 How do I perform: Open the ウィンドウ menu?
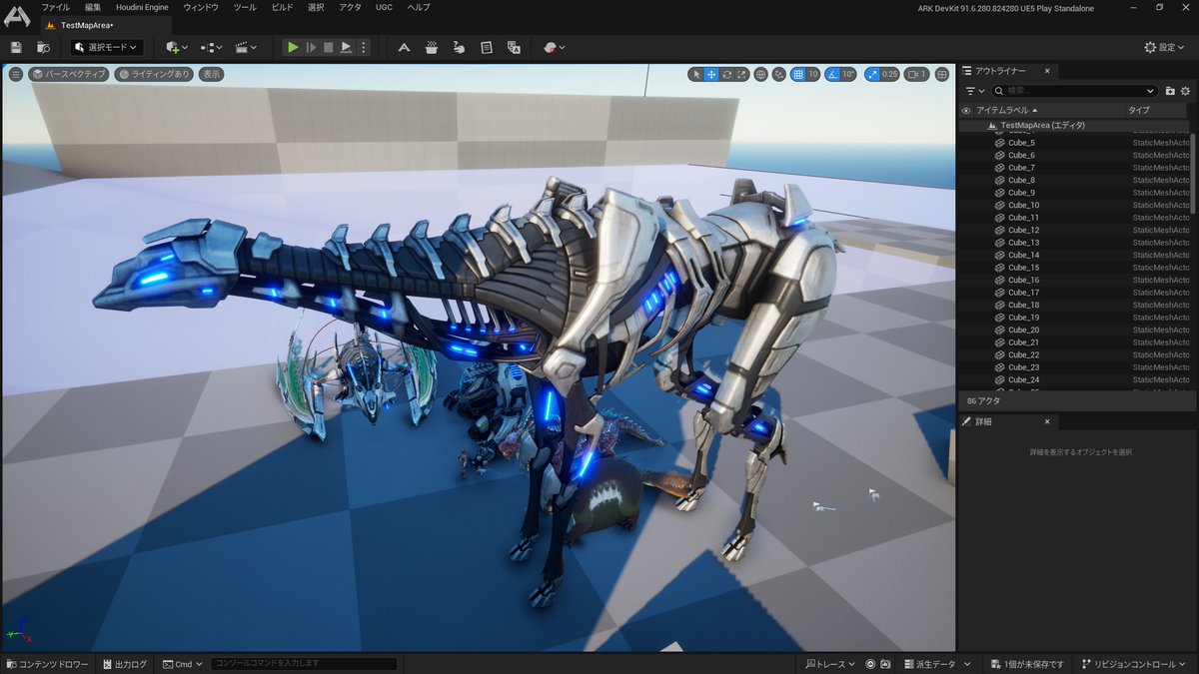tap(201, 7)
